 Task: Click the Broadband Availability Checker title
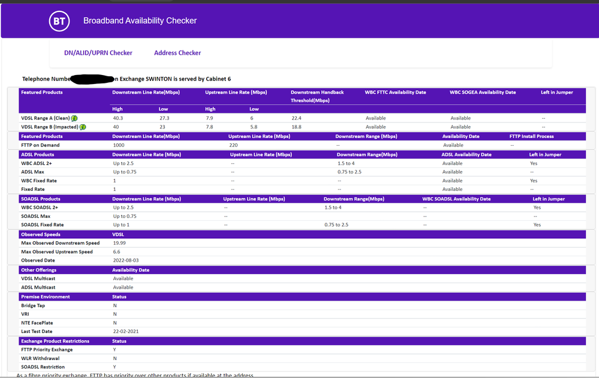tap(140, 21)
